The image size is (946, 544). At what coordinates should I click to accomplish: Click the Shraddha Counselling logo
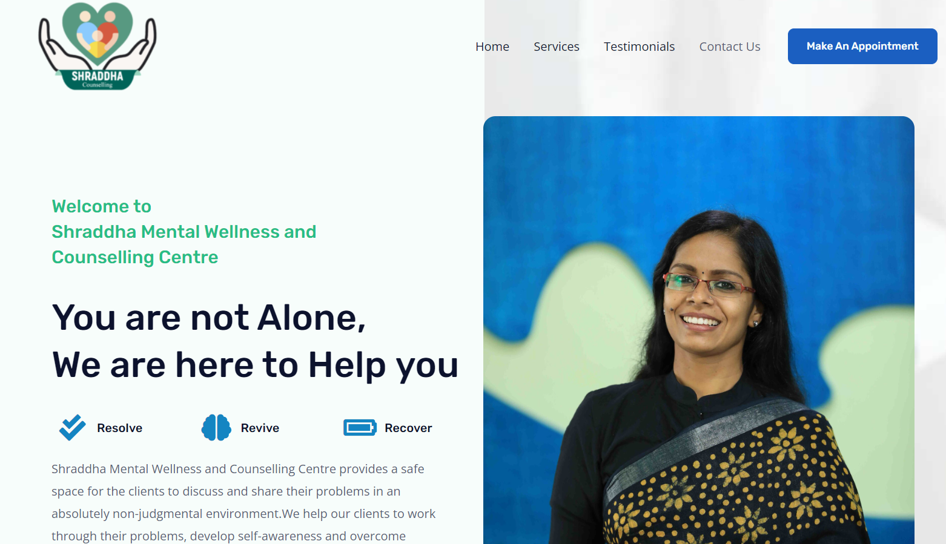click(x=98, y=46)
